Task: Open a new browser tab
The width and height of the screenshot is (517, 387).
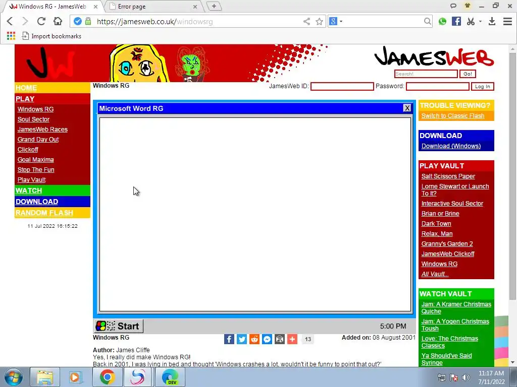Action: [214, 6]
